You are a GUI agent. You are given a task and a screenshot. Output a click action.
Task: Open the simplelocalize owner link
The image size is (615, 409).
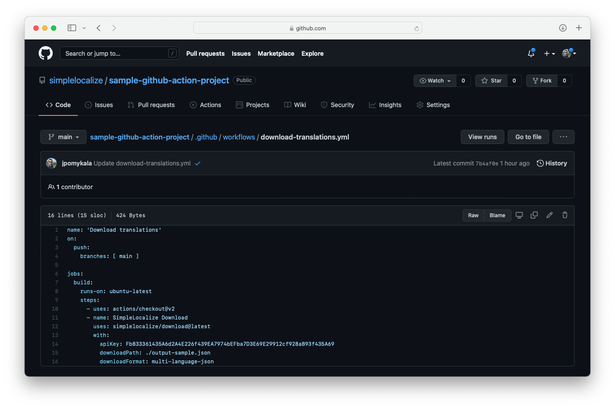76,80
